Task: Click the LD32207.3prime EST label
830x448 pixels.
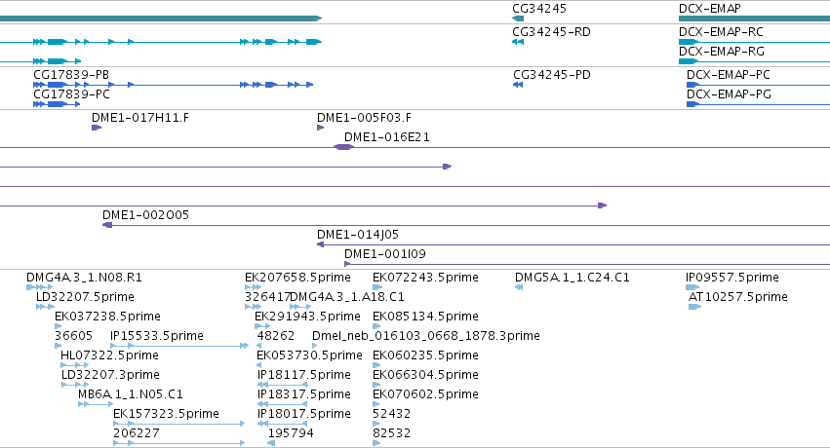Action: click(110, 375)
